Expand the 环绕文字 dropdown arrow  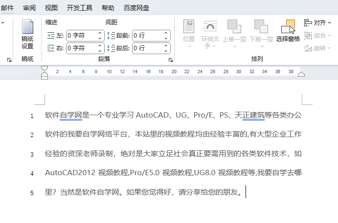pyautogui.click(x=214, y=46)
